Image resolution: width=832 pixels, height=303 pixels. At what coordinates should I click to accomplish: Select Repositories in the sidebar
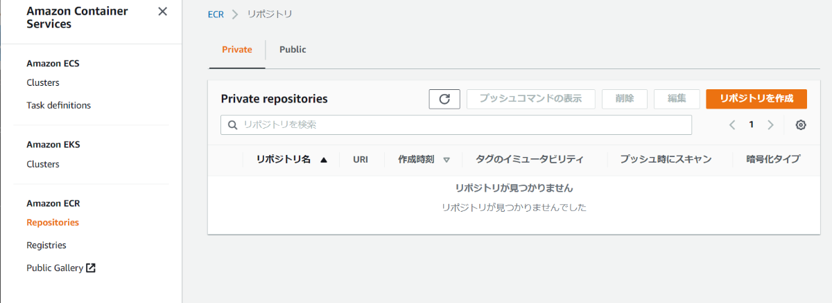[x=53, y=223]
